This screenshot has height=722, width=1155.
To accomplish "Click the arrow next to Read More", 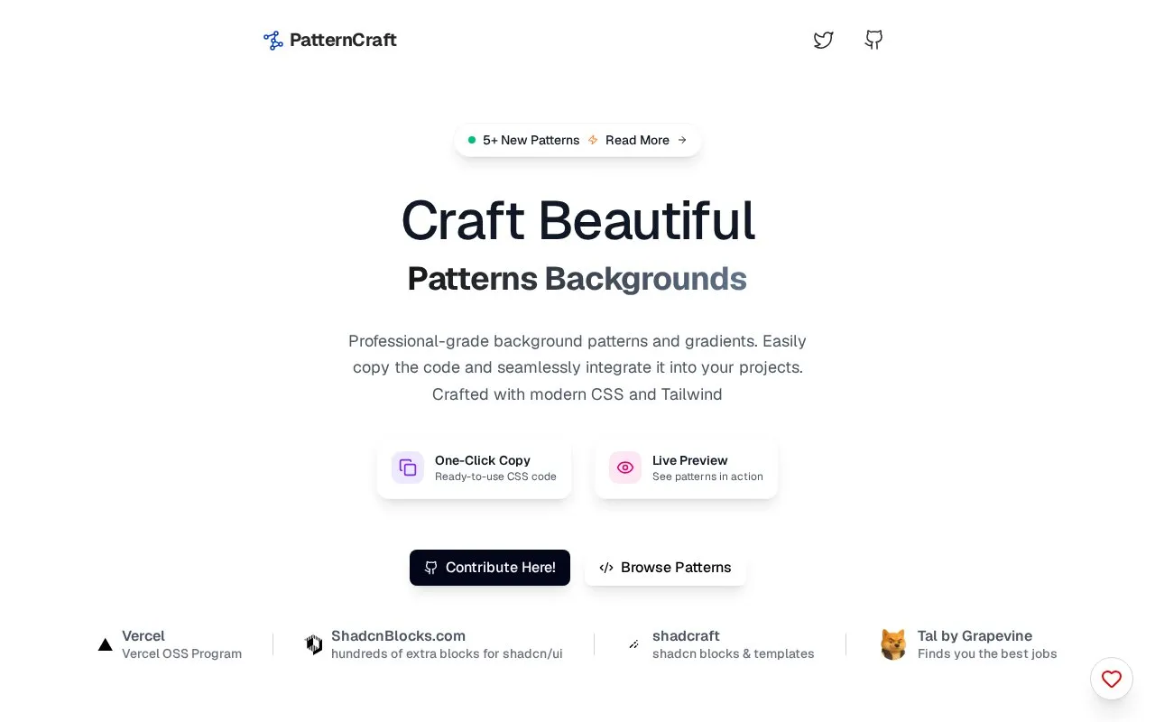I will pos(682,140).
